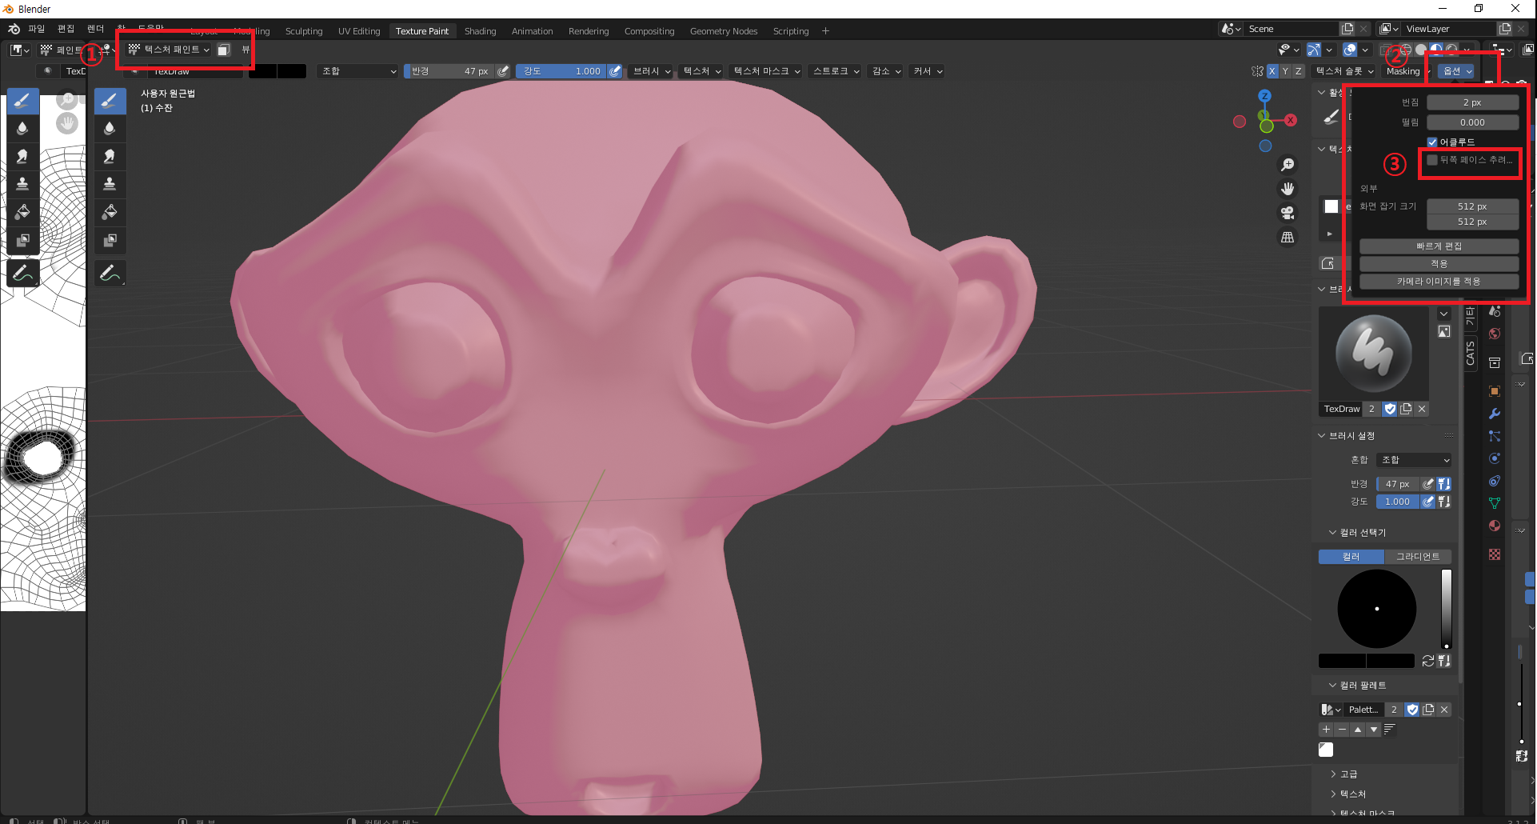Click radius pressure sensitivity pen icon in header
This screenshot has height=824, width=1537.
click(x=503, y=71)
